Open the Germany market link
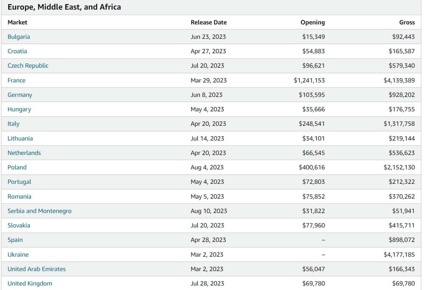Viewport: 424px width, 290px height. pyautogui.click(x=20, y=95)
